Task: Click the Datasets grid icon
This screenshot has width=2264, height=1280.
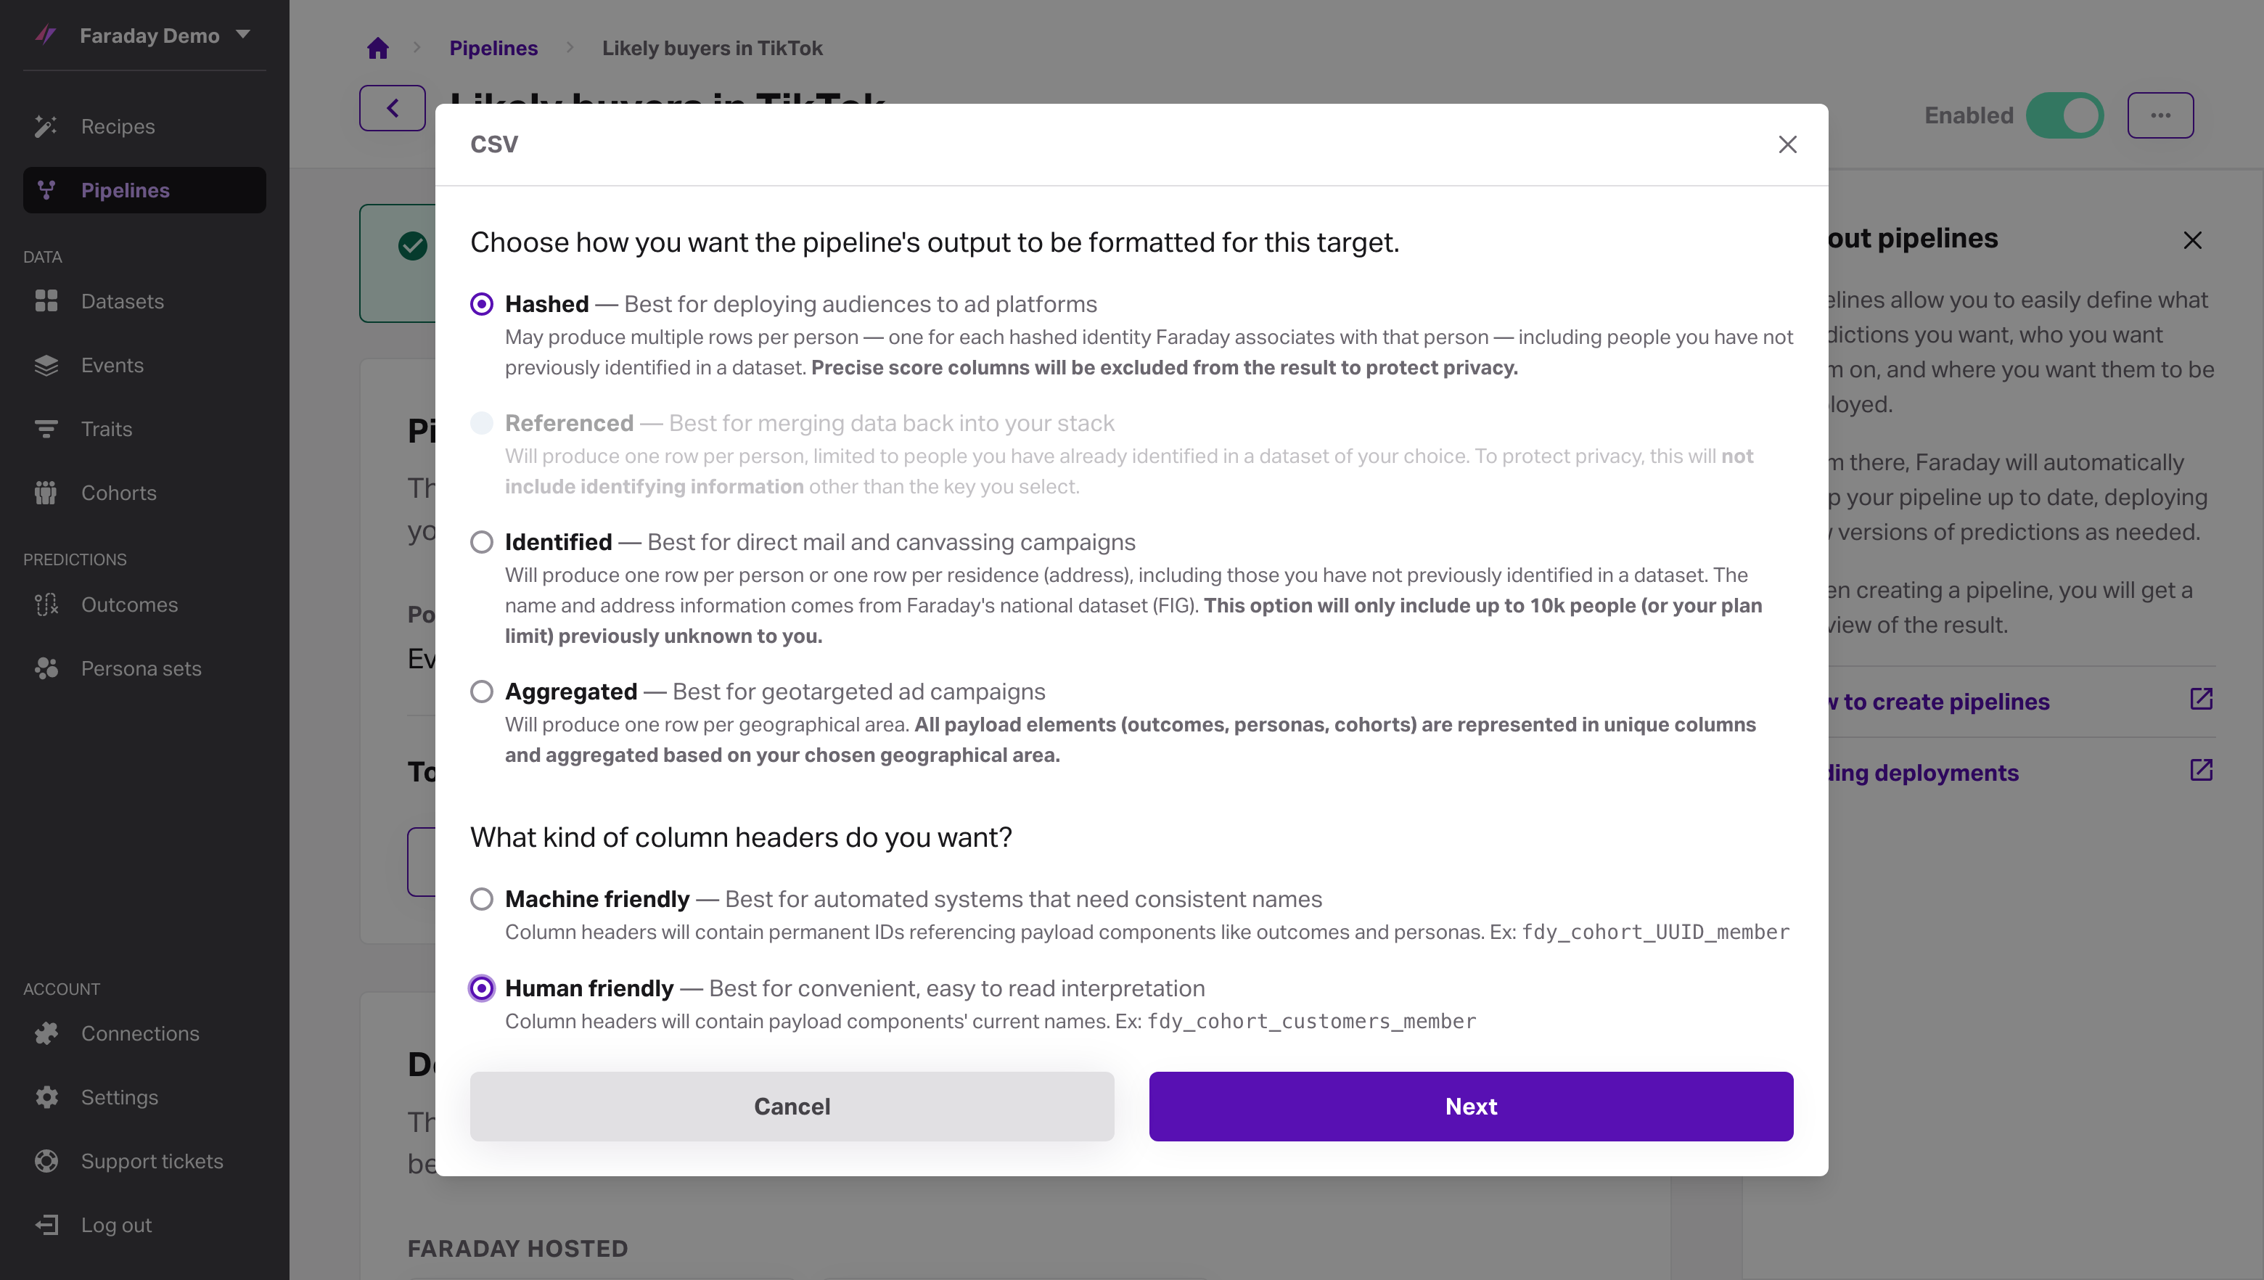Action: [46, 302]
